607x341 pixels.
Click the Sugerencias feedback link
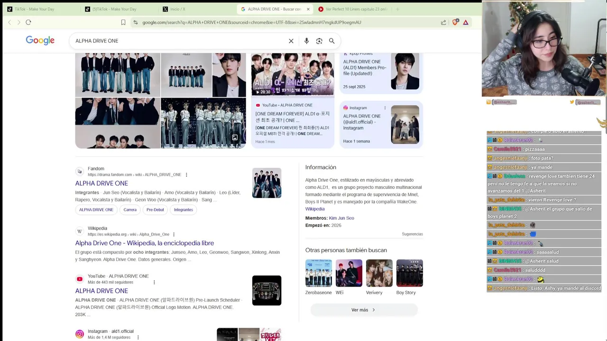[x=412, y=234]
